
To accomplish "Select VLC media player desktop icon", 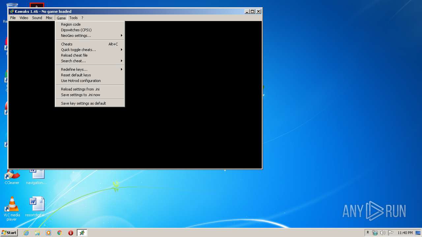I will 12,209.
